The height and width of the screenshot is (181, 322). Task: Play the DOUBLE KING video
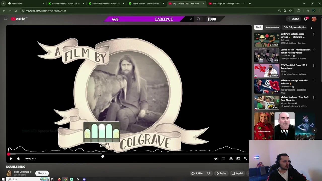(x=11, y=159)
